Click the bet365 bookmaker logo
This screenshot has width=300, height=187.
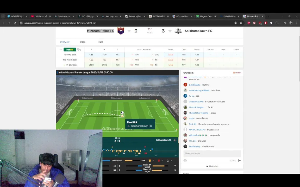(x=70, y=50)
